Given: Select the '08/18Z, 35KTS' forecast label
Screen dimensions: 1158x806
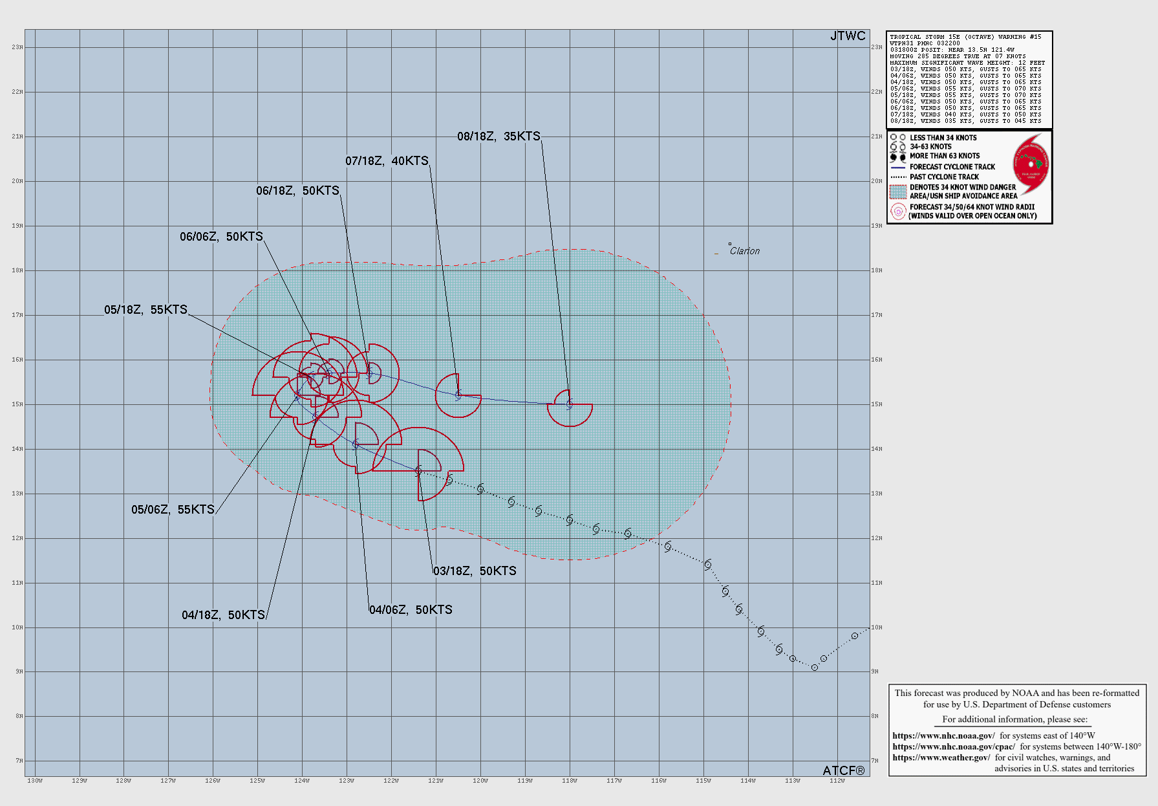Looking at the screenshot, I should [x=499, y=136].
